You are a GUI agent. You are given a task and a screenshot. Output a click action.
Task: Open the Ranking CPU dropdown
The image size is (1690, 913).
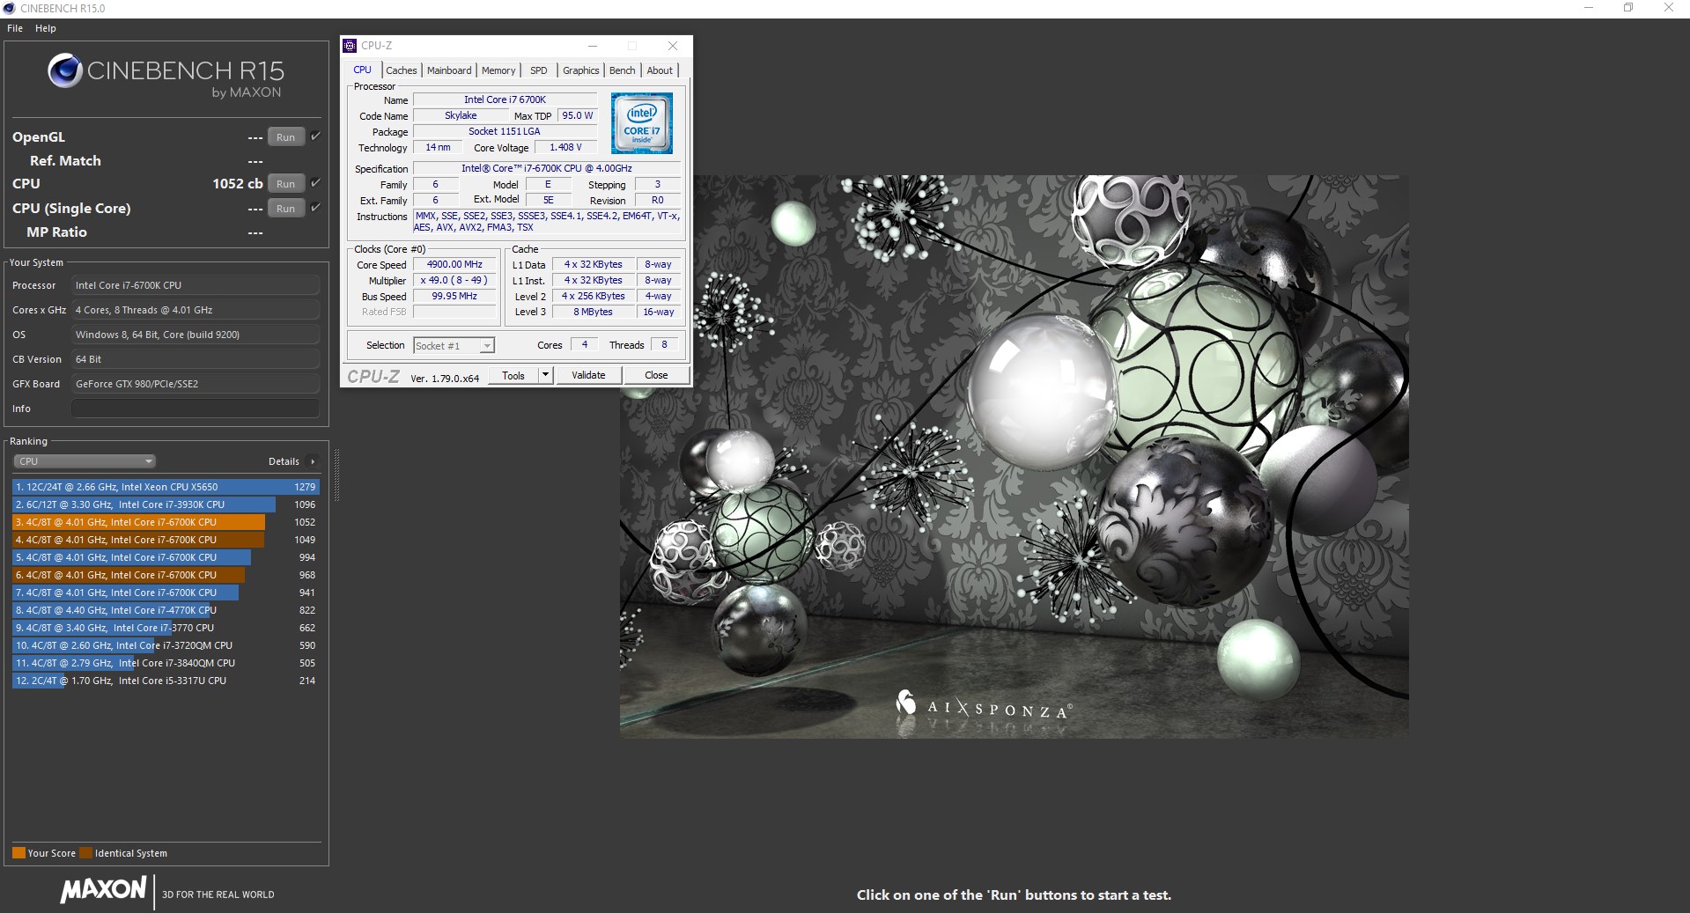click(x=85, y=461)
